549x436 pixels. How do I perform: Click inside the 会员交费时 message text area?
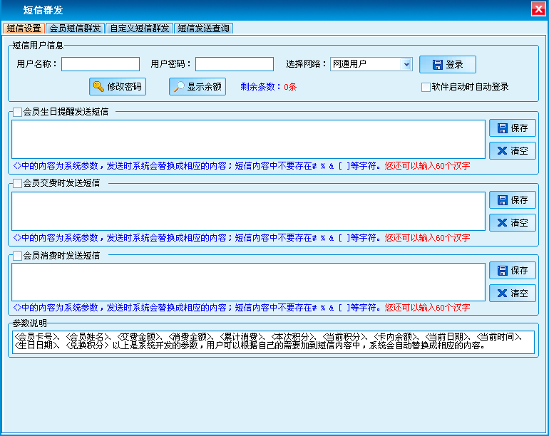[x=247, y=211]
